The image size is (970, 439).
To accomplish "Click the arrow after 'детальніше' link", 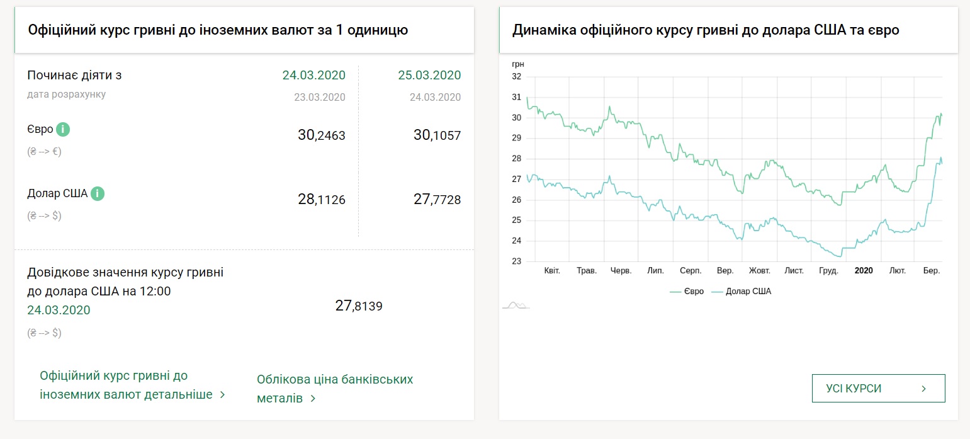I will point(222,396).
